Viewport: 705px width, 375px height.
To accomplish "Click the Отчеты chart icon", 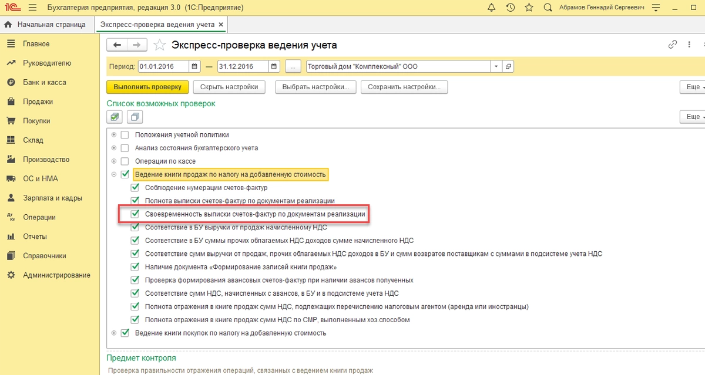I will click(x=11, y=237).
